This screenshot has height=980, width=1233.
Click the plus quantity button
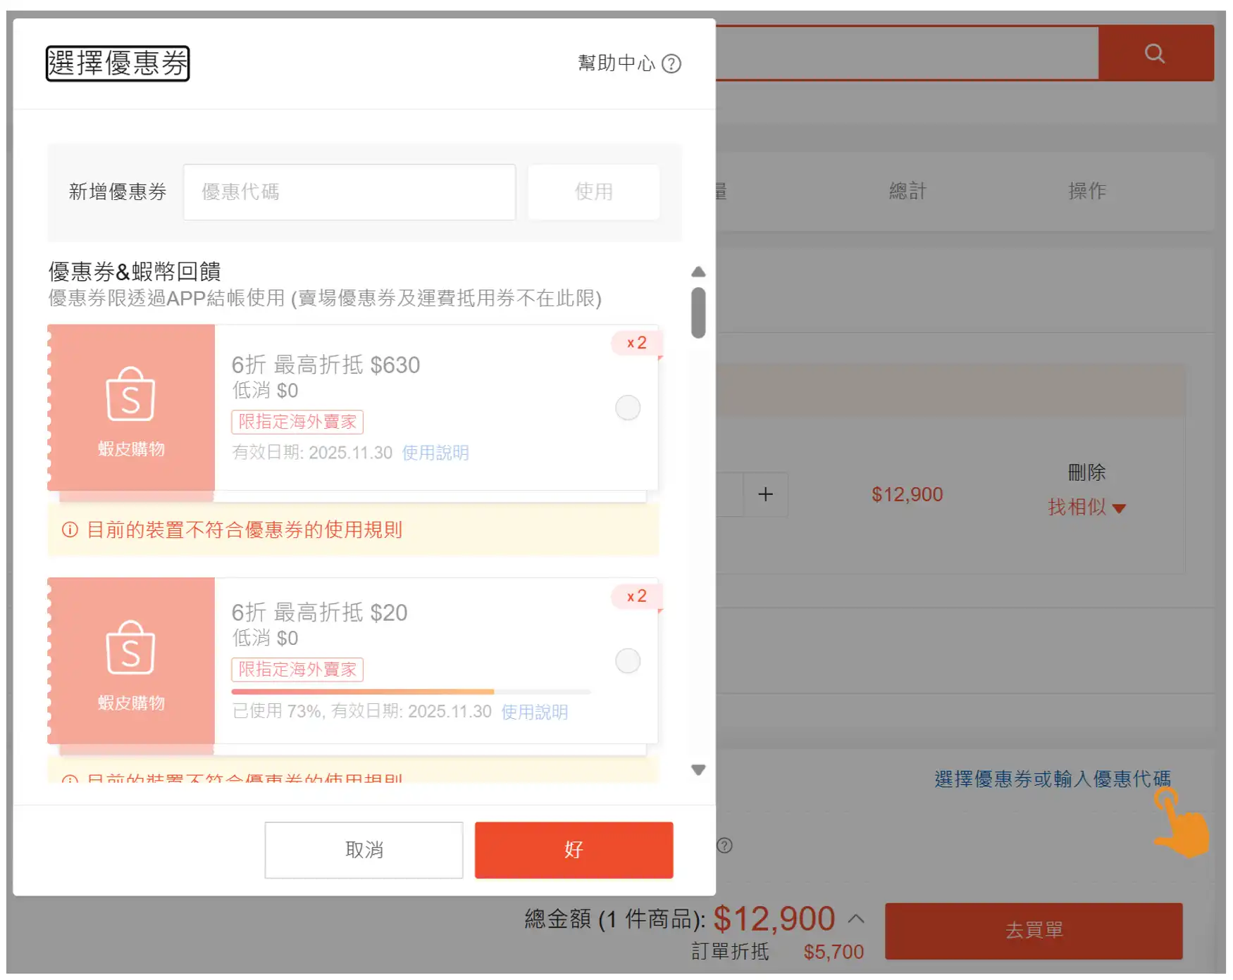[x=765, y=494]
